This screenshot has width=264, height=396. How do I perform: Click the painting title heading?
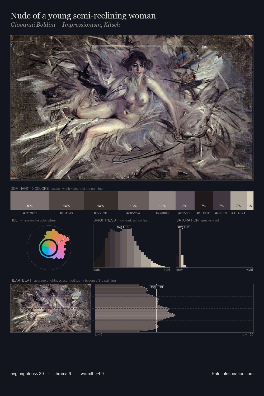point(83,16)
